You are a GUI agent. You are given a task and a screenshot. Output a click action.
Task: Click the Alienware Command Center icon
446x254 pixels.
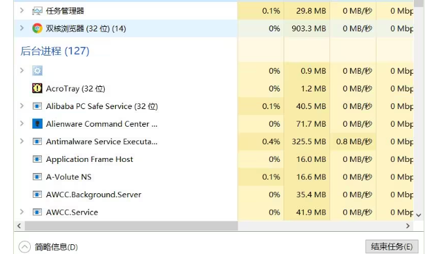pyautogui.click(x=37, y=123)
